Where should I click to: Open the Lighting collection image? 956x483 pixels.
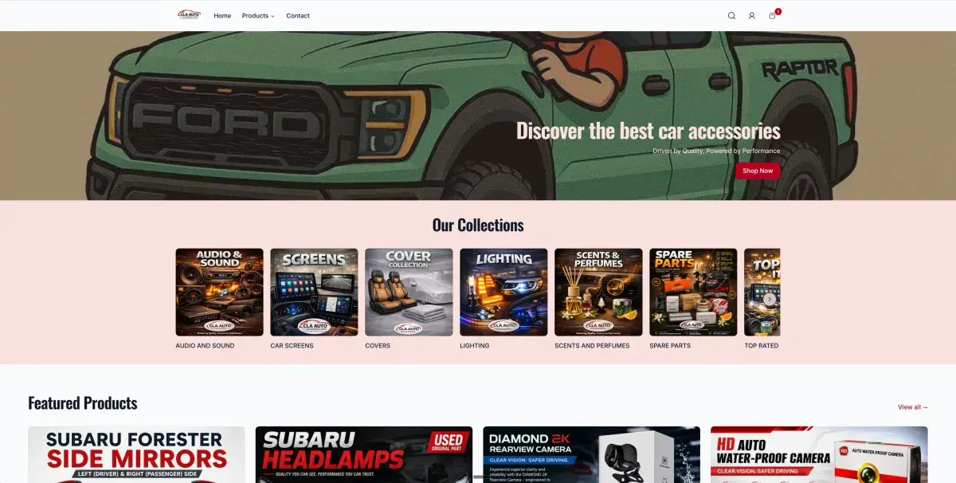pyautogui.click(x=503, y=292)
